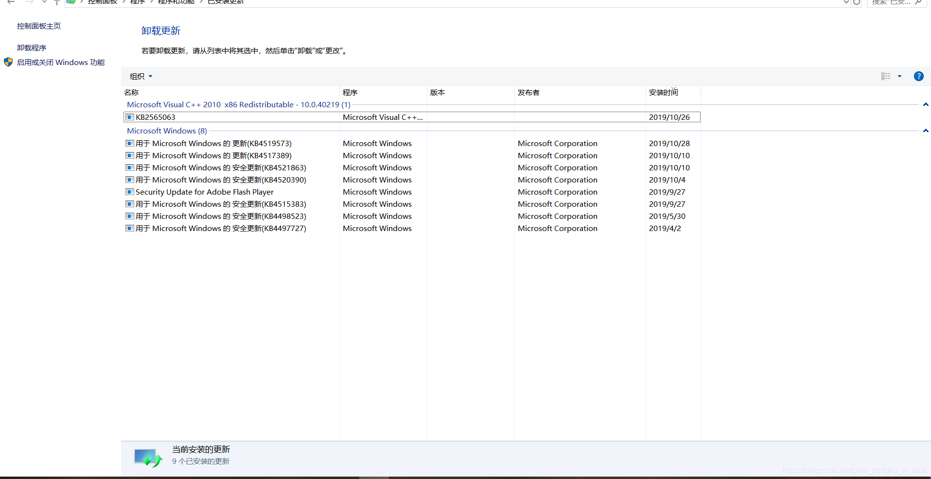Click the refresh icon in the address bar
The width and height of the screenshot is (931, 479).
(857, 2)
